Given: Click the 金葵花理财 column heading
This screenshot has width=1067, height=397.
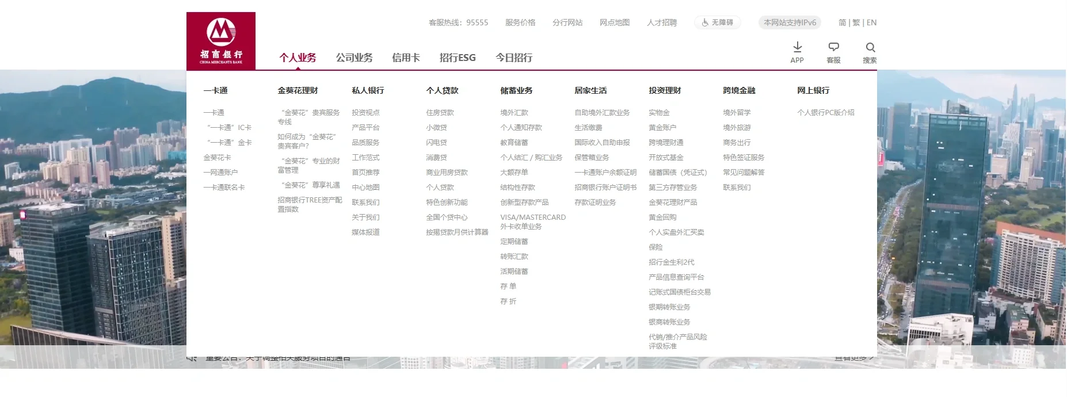Looking at the screenshot, I should click(x=298, y=90).
